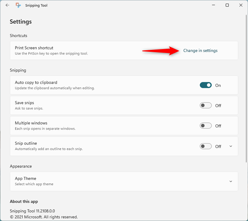Select the App Theme heading text
The height and width of the screenshot is (221, 248).
[26, 178]
